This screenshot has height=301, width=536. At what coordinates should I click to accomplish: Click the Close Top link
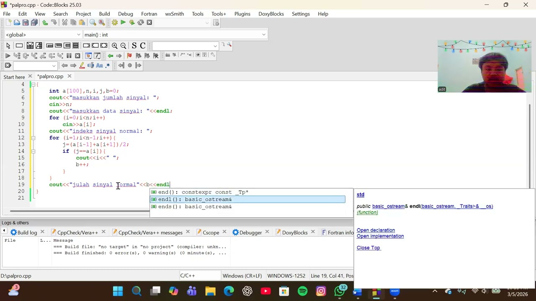click(368, 248)
